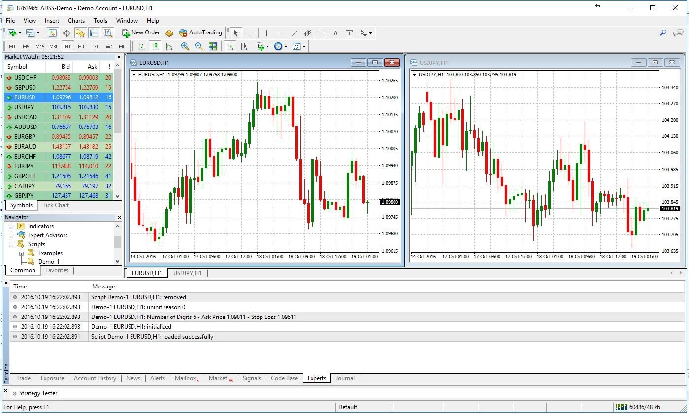
Task: Select the draw trendline tool
Action: (294, 33)
